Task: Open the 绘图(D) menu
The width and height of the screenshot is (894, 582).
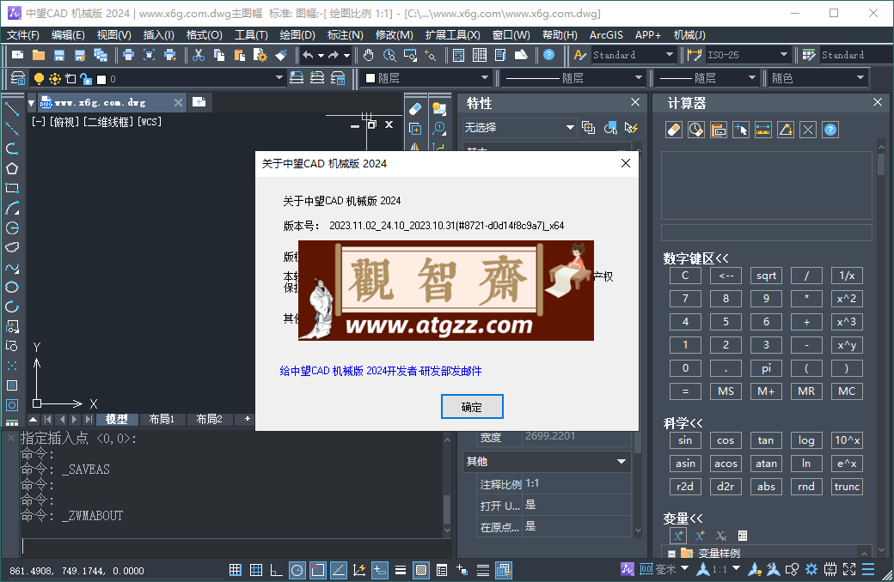Action: click(x=297, y=35)
